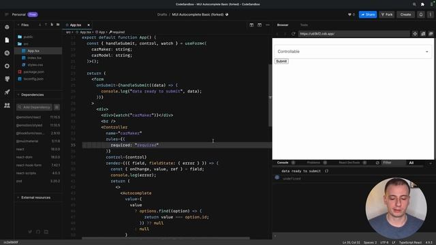Click the editor horizontal scrollbar
The height and width of the screenshot is (245, 436).
166,238
